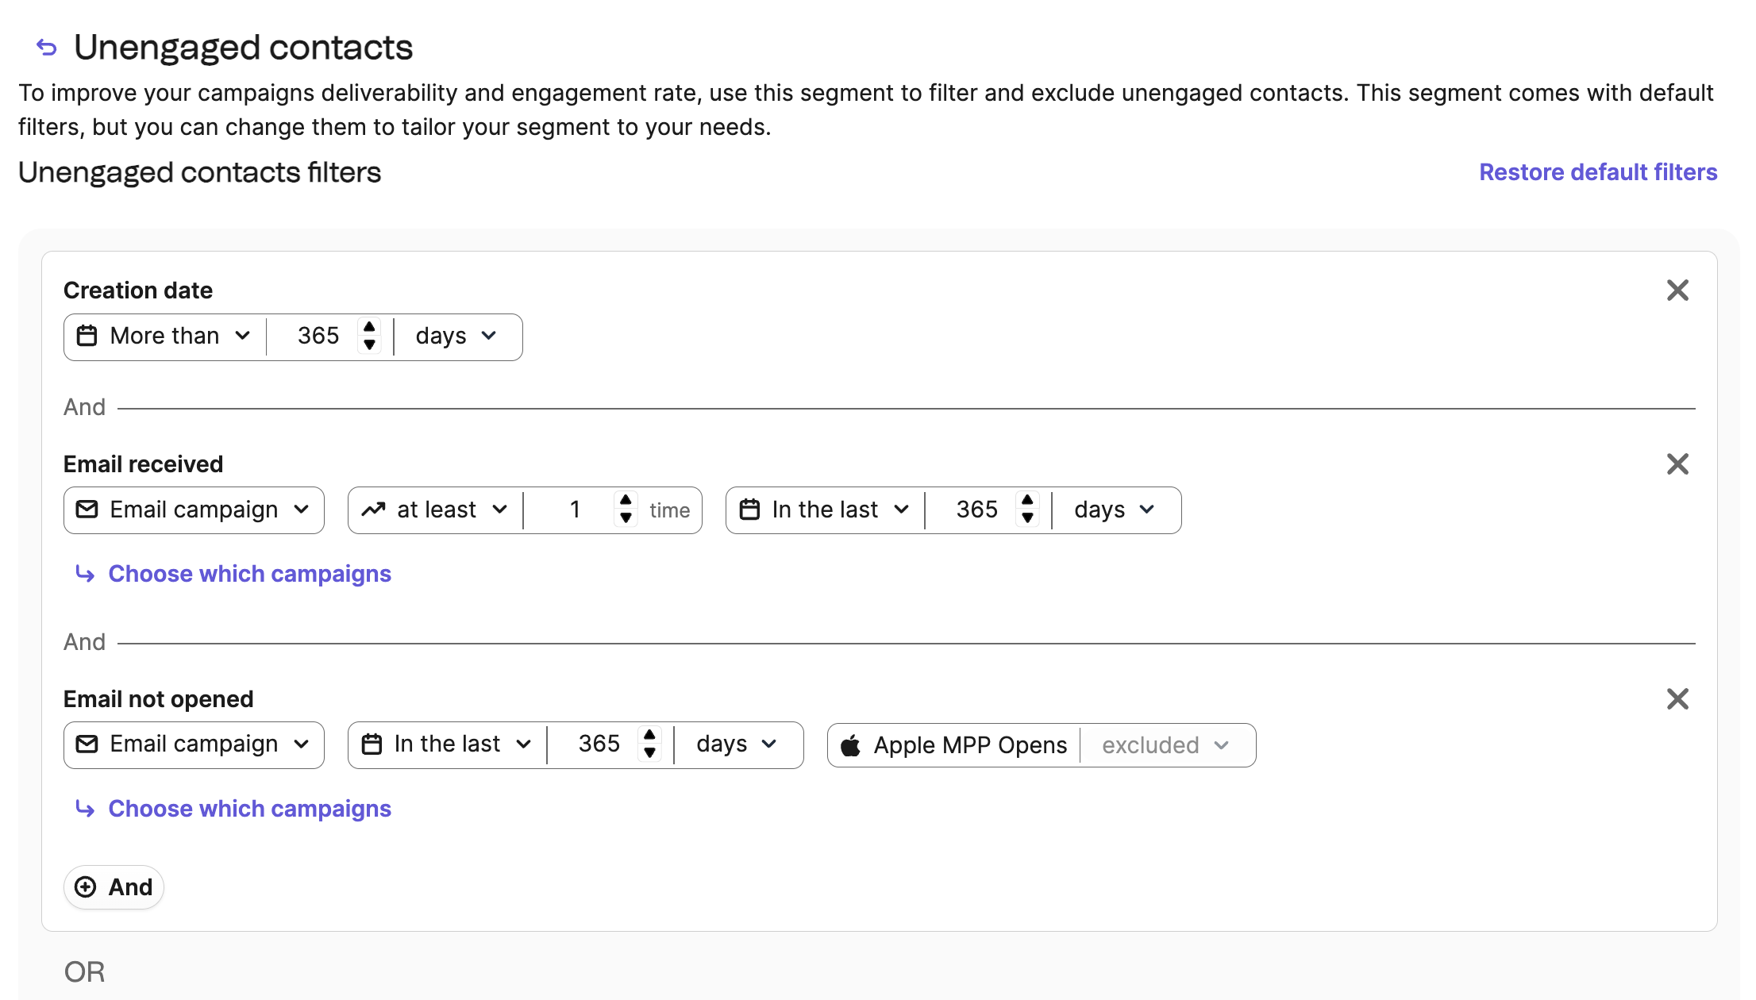Click the Unengaged contacts filters heading
Screen dimensions: 1756x1000
point(200,173)
